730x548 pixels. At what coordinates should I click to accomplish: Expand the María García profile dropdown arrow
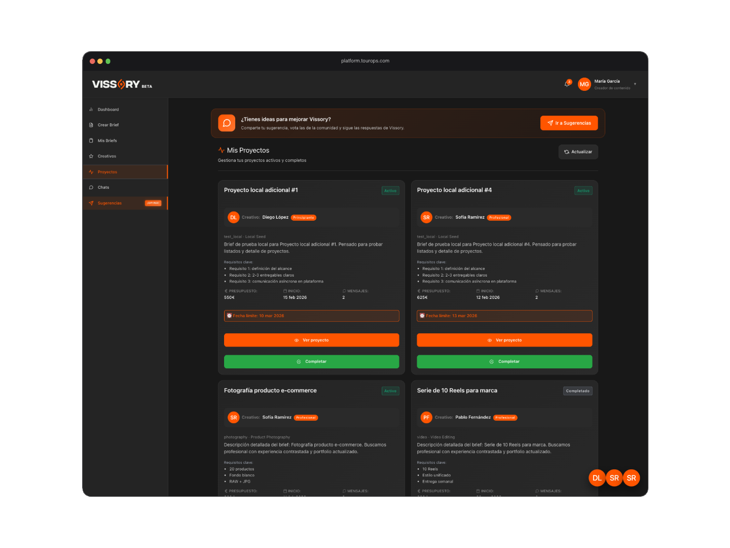click(635, 84)
